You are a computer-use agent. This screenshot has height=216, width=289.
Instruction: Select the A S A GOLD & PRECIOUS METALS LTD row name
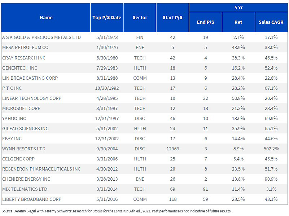(x=41, y=38)
